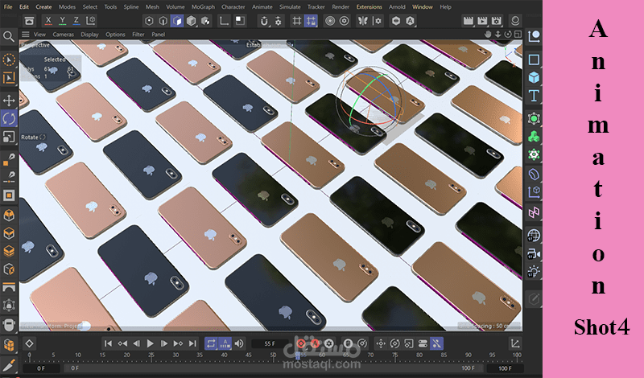
Task: Toggle the timeline sound speaker icon
Action: (239, 343)
